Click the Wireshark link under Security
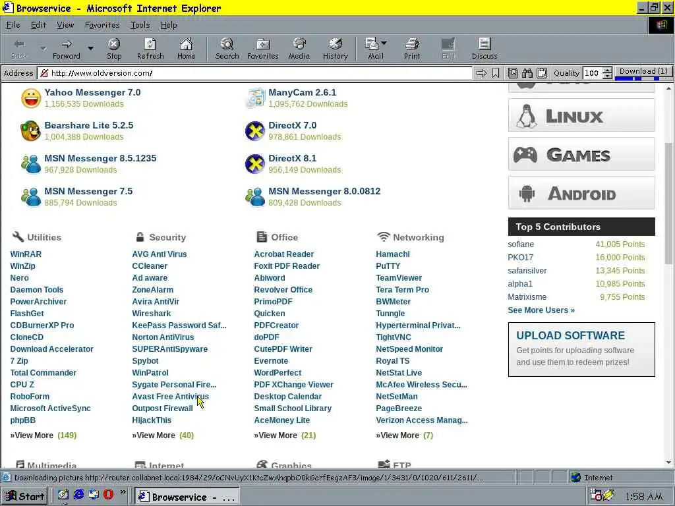 coord(151,314)
